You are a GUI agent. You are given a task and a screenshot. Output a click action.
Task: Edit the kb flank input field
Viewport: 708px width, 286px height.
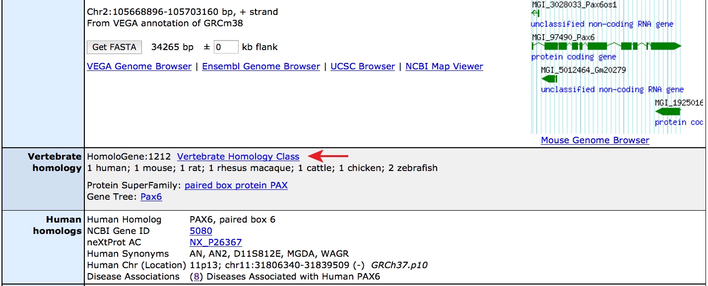pos(226,47)
